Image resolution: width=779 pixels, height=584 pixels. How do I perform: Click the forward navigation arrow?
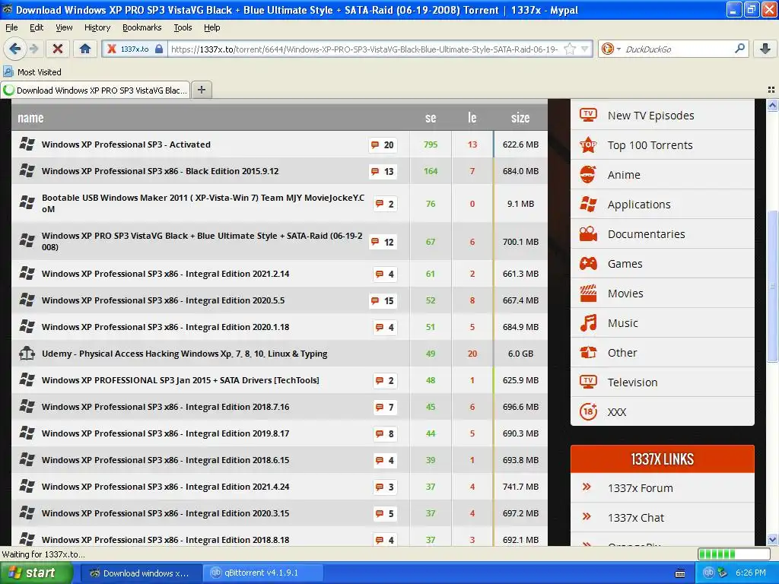[x=33, y=49]
